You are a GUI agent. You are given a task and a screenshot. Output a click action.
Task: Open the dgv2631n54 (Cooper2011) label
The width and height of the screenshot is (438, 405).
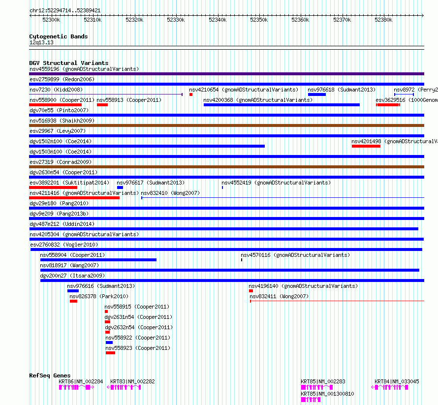tap(138, 317)
